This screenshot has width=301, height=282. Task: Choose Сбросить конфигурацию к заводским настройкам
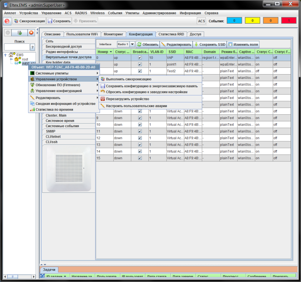tap(146, 92)
